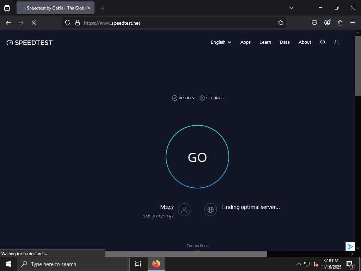Open the taskbar clock and date
This screenshot has height=271, width=361.
[331, 264]
